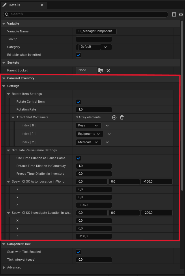Open Index 1 Equipments dropdown
The image size is (185, 276).
[x=89, y=134]
